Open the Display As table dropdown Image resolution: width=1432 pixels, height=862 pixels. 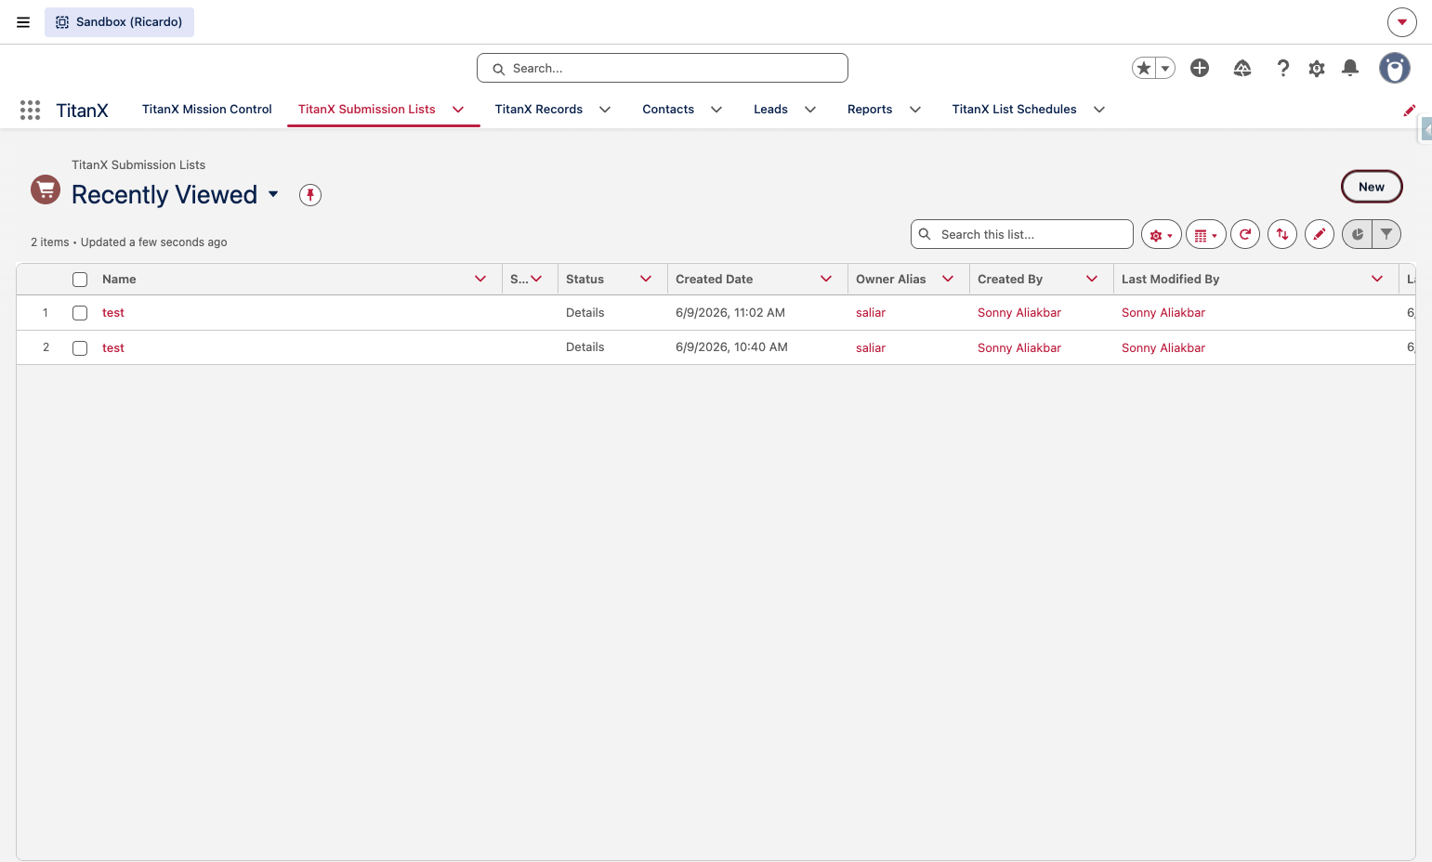coord(1206,235)
